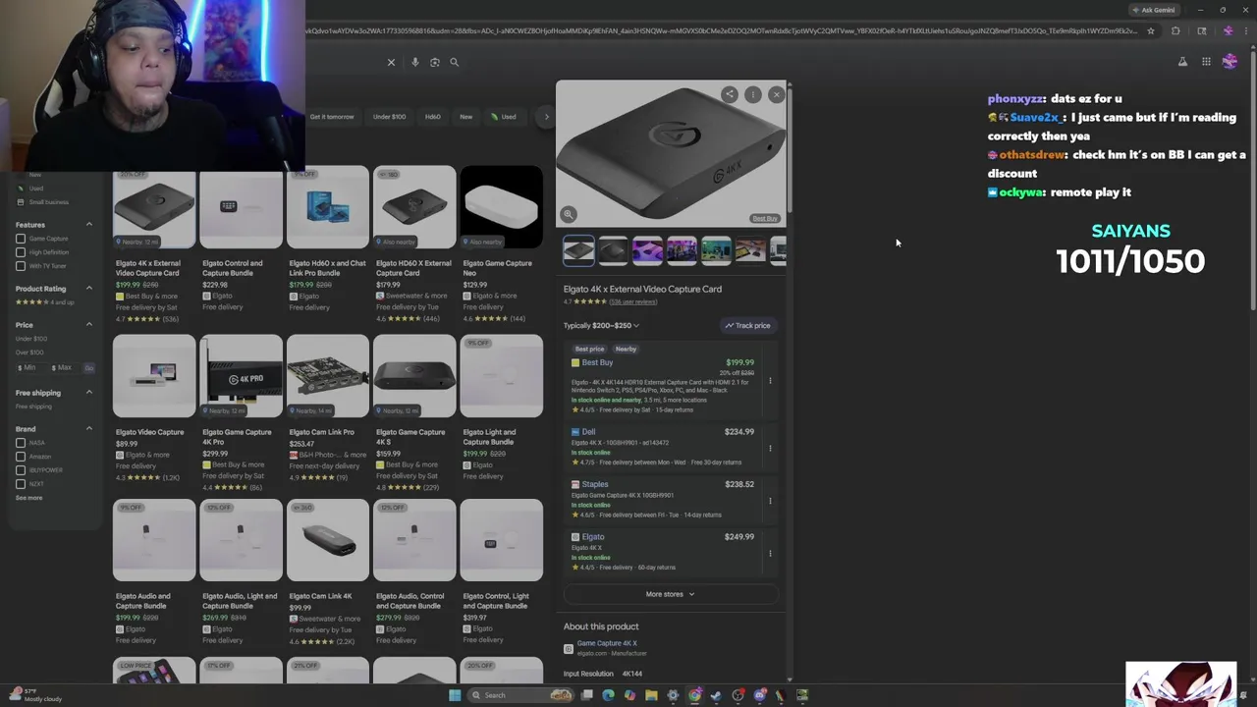This screenshot has width=1257, height=707.
Task: Close the product detail panel
Action: point(776,94)
